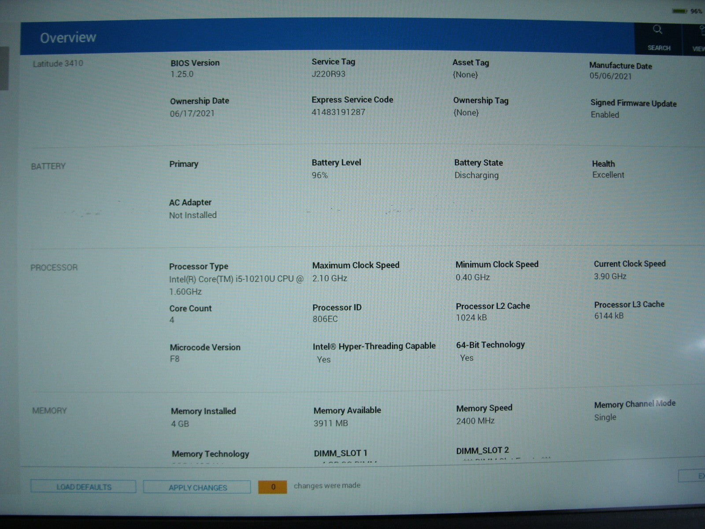Screen dimensions: 705x529
Task: Open the Search tool in header
Action: click(658, 37)
